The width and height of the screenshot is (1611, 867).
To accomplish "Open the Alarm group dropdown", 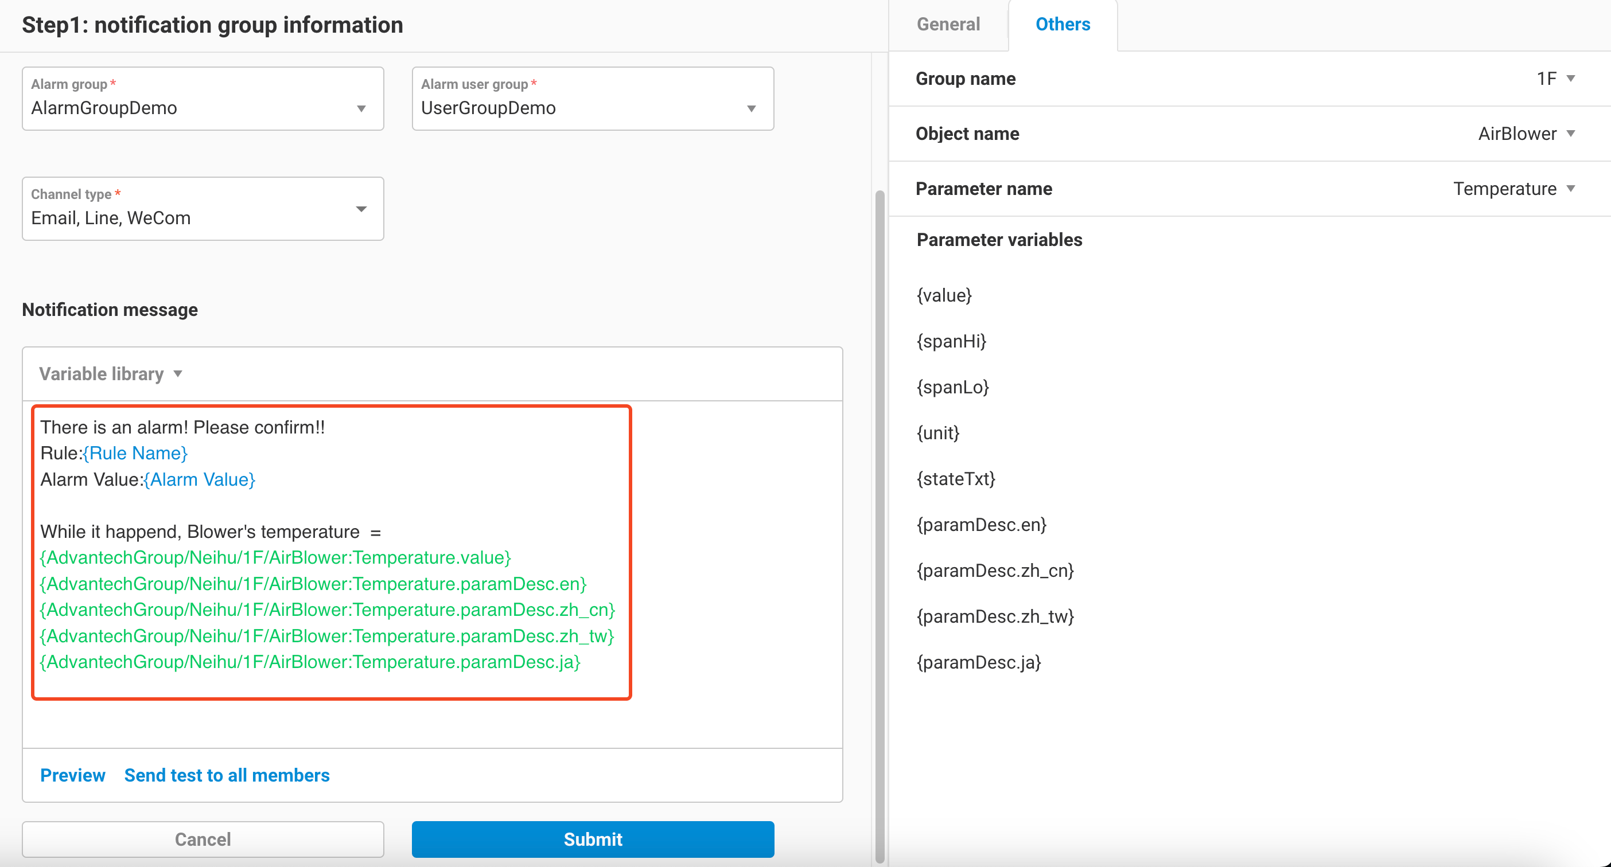I will click(203, 99).
